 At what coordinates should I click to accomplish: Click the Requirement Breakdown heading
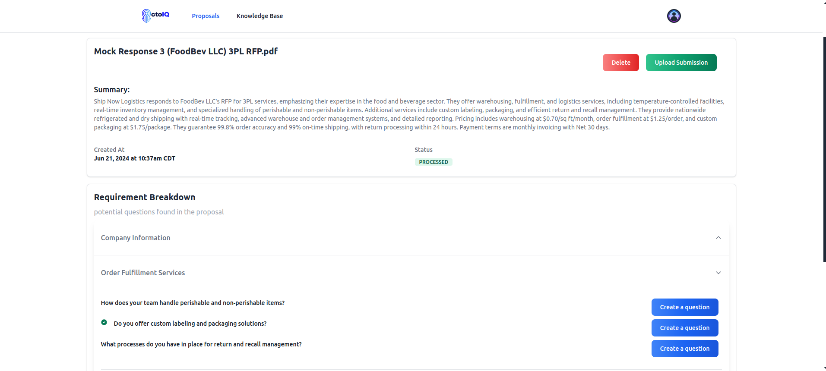coord(145,197)
